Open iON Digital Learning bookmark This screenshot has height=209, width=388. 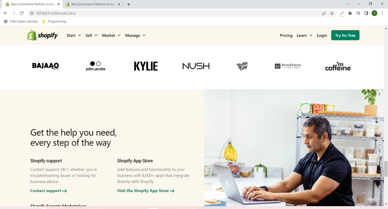[x=21, y=21]
